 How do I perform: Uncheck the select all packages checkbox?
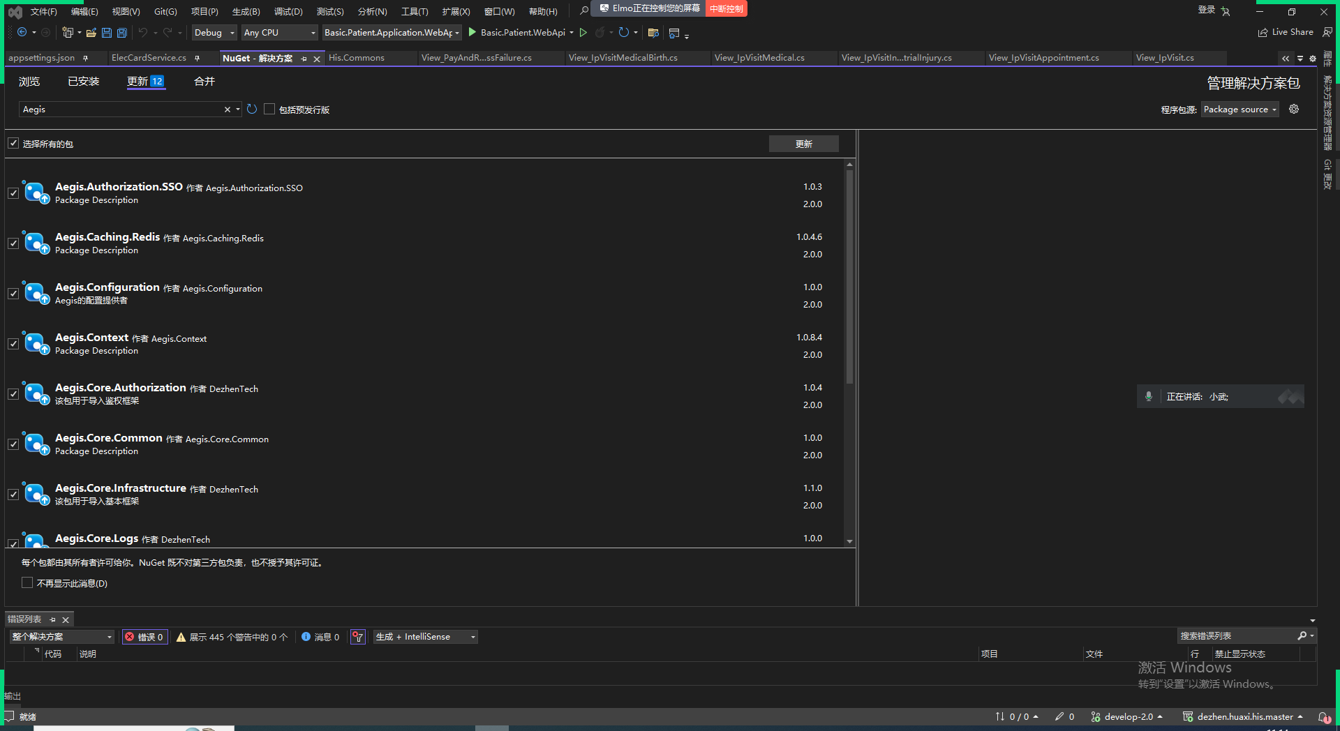click(13, 143)
